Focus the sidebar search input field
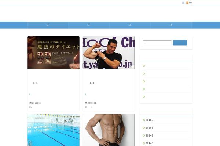This screenshot has width=220, height=146. point(157,43)
